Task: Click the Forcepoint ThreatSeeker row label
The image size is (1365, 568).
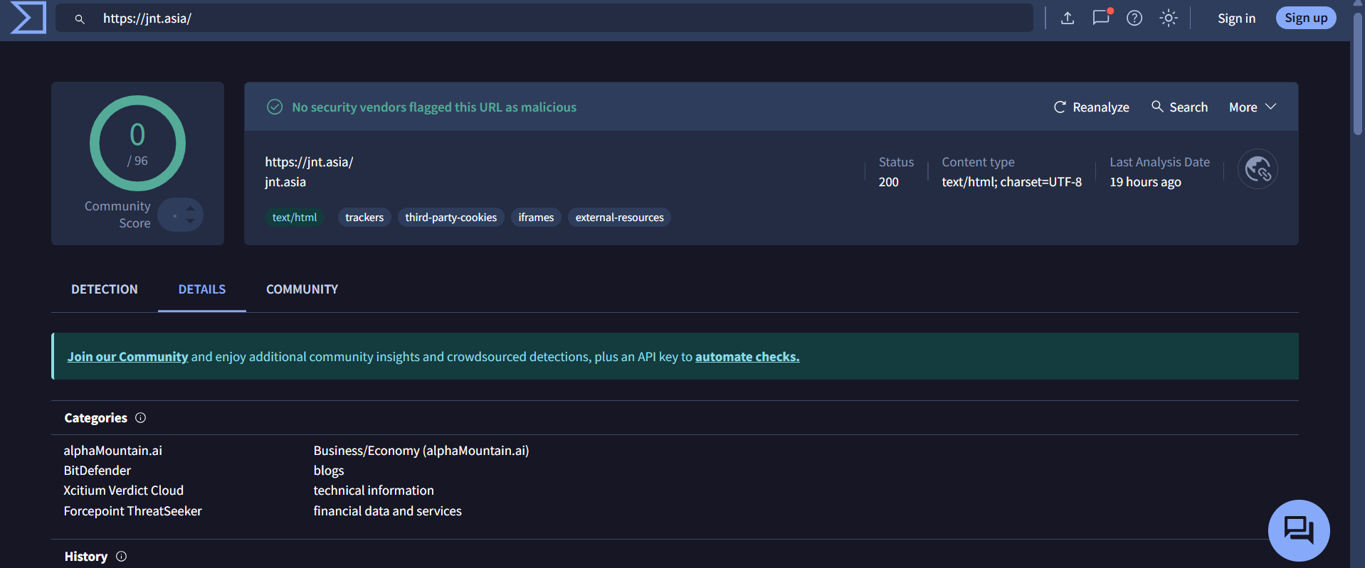Action: pyautogui.click(x=132, y=511)
